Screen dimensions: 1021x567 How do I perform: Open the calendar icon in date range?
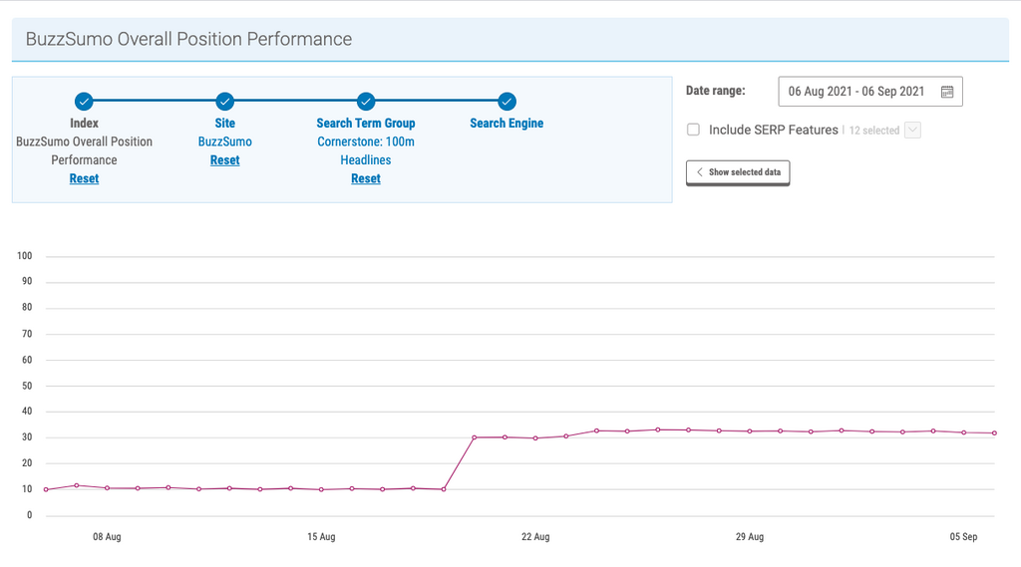[x=946, y=92]
